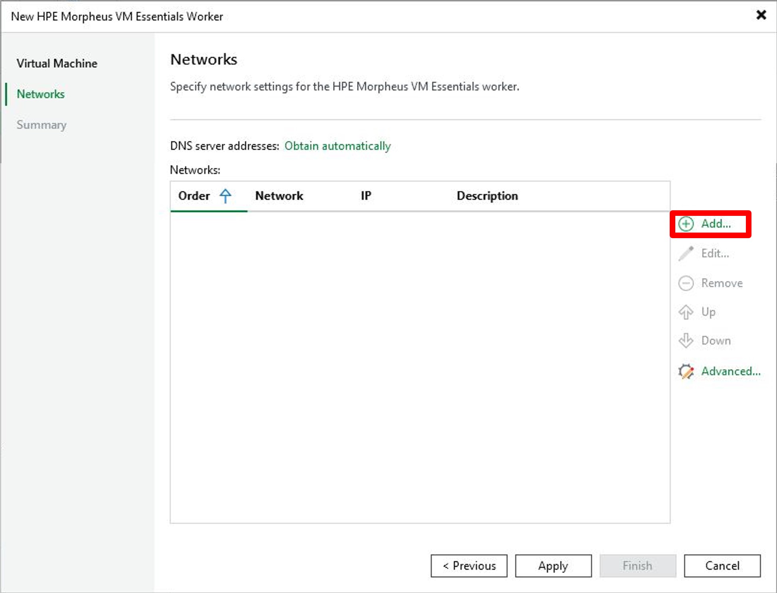The width and height of the screenshot is (777, 593).
Task: Click the 'DNS server addresses:' label
Action: (225, 146)
